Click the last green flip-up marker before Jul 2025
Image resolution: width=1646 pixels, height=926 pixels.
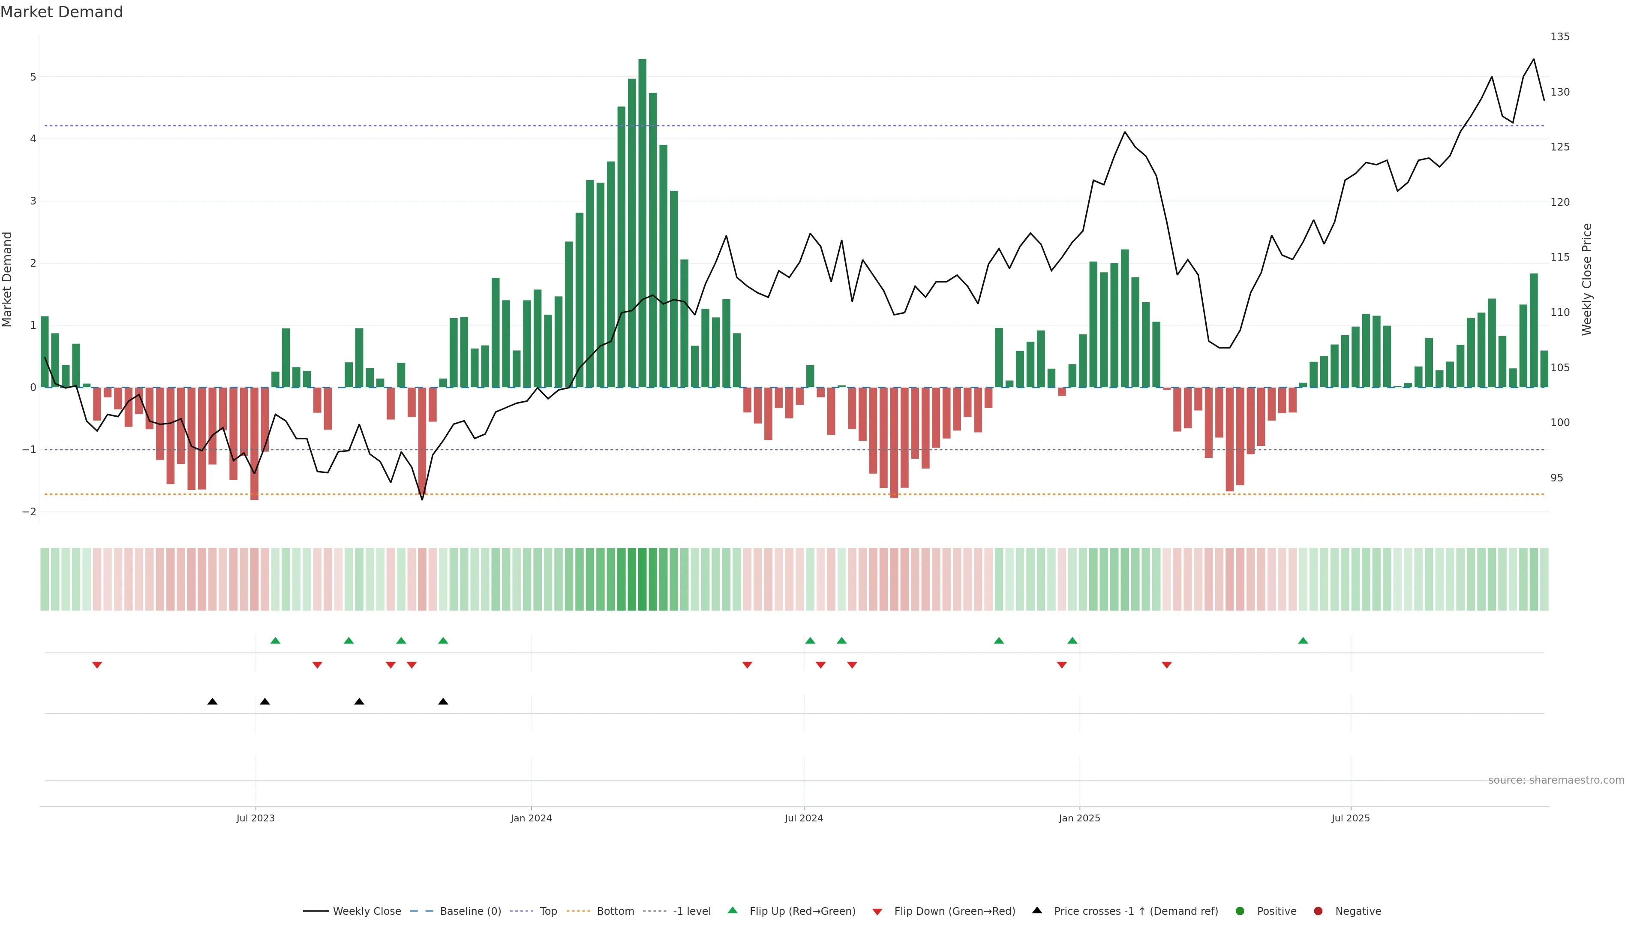[x=1303, y=640]
